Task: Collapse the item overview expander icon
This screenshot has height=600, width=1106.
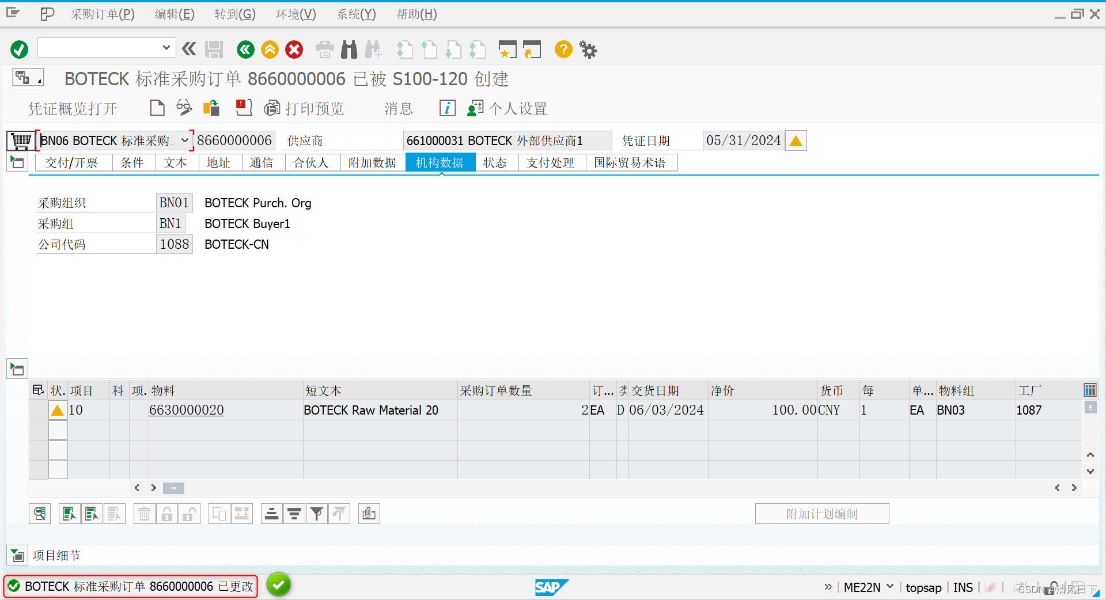Action: pos(17,369)
